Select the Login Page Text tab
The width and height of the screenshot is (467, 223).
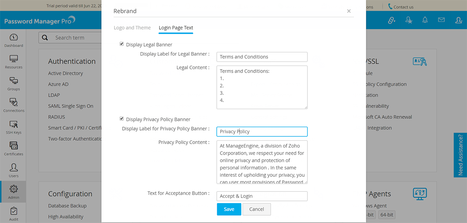coord(176,28)
